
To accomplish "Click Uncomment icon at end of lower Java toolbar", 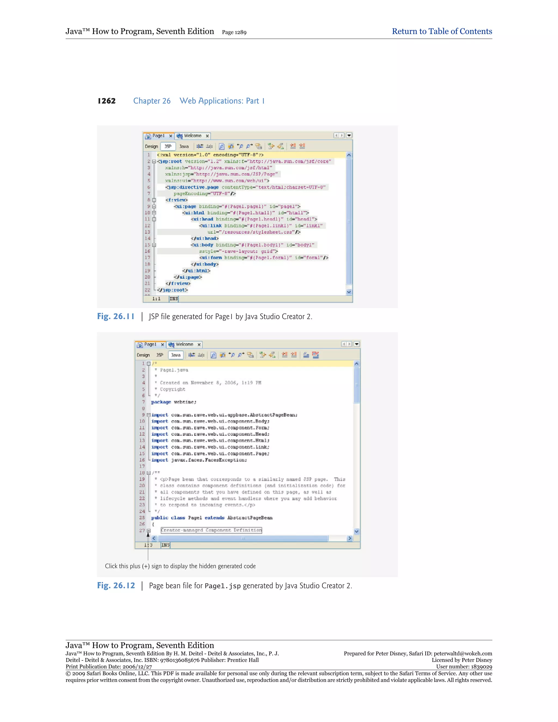I will [x=315, y=355].
